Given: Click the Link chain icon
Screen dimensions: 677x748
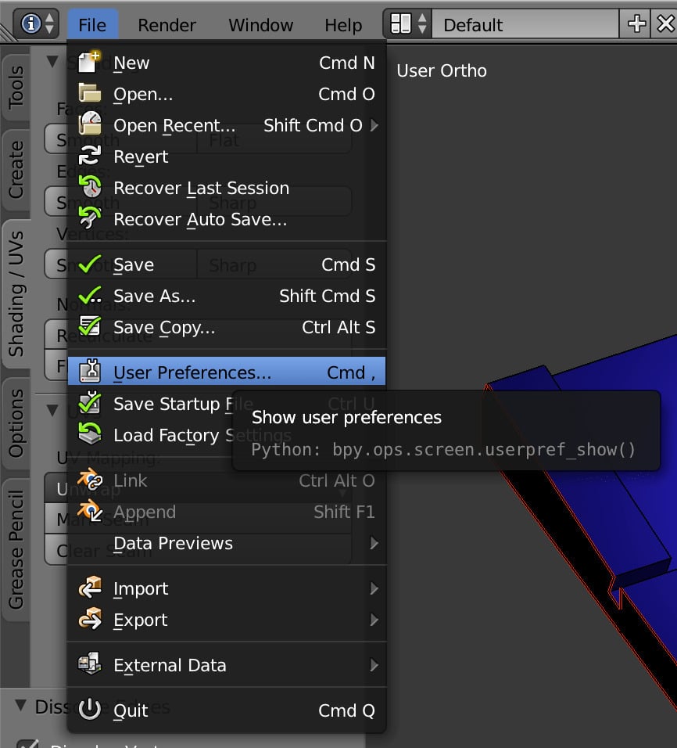Looking at the screenshot, I should click(91, 480).
